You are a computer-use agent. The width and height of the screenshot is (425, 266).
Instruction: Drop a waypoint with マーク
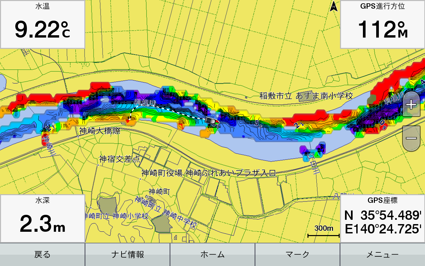point(297,255)
